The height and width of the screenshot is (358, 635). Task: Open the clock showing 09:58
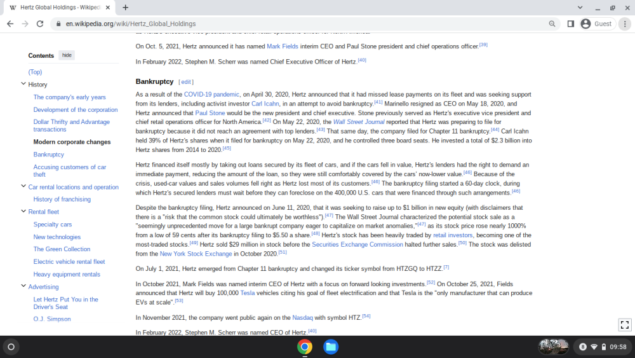pyautogui.click(x=618, y=347)
